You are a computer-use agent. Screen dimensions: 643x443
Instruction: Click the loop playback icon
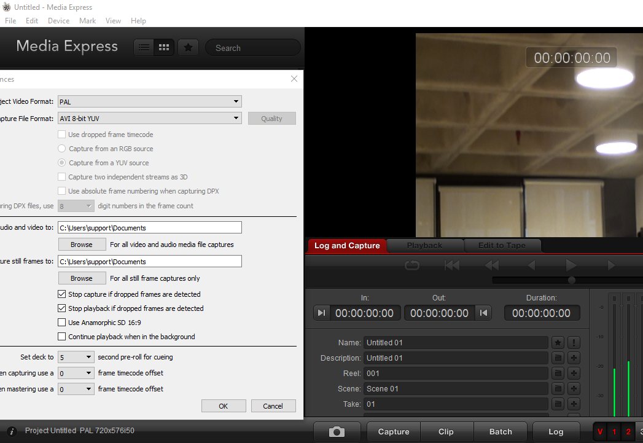coord(411,266)
